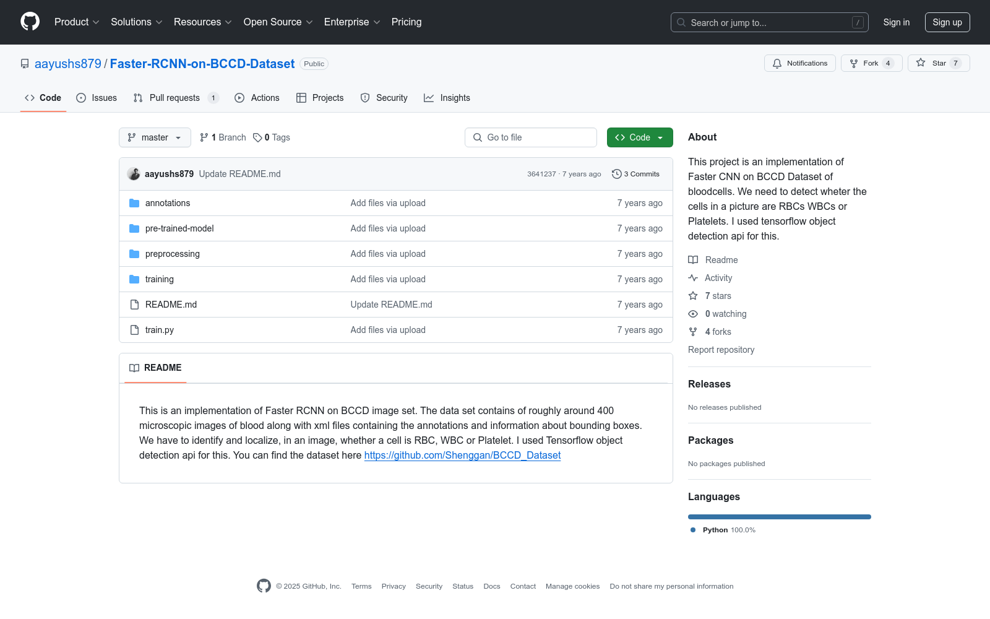This screenshot has width=990, height=619.
Task: Open the BCCD_Dataset link in README
Action: (x=462, y=456)
